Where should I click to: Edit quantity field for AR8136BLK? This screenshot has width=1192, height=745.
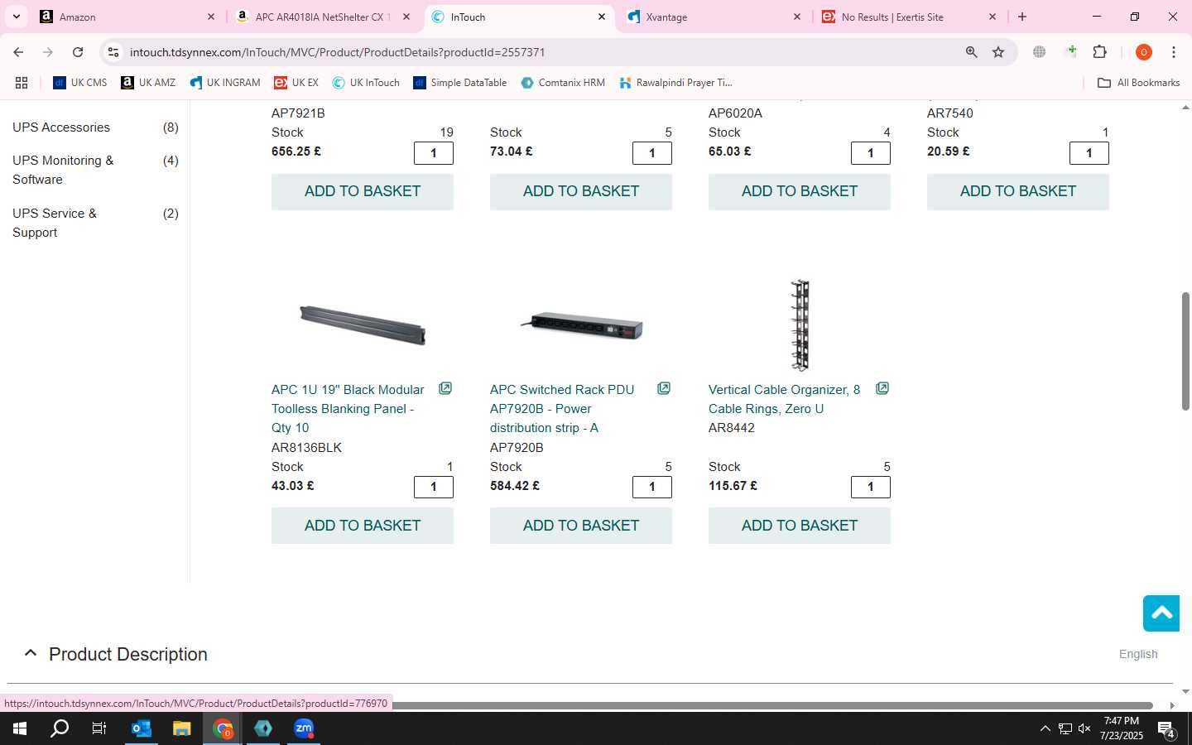[x=434, y=487]
